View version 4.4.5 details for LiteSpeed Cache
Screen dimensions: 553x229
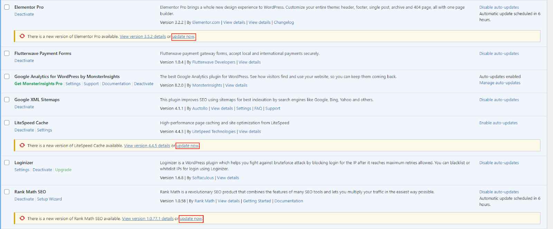tap(147, 146)
